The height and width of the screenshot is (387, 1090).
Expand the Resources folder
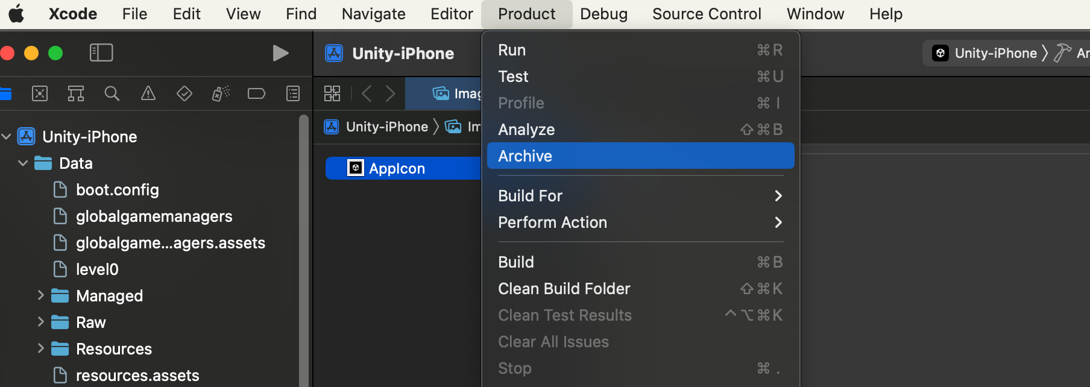pos(40,348)
